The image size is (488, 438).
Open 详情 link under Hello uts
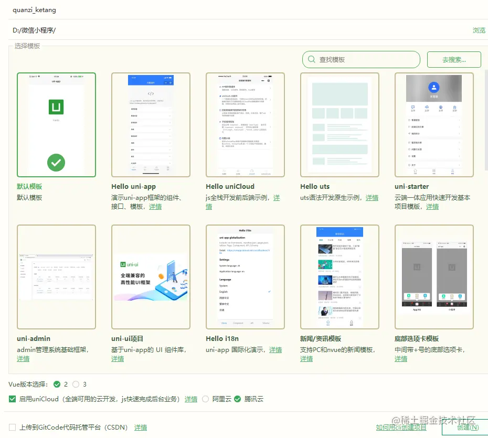pyautogui.click(x=372, y=198)
